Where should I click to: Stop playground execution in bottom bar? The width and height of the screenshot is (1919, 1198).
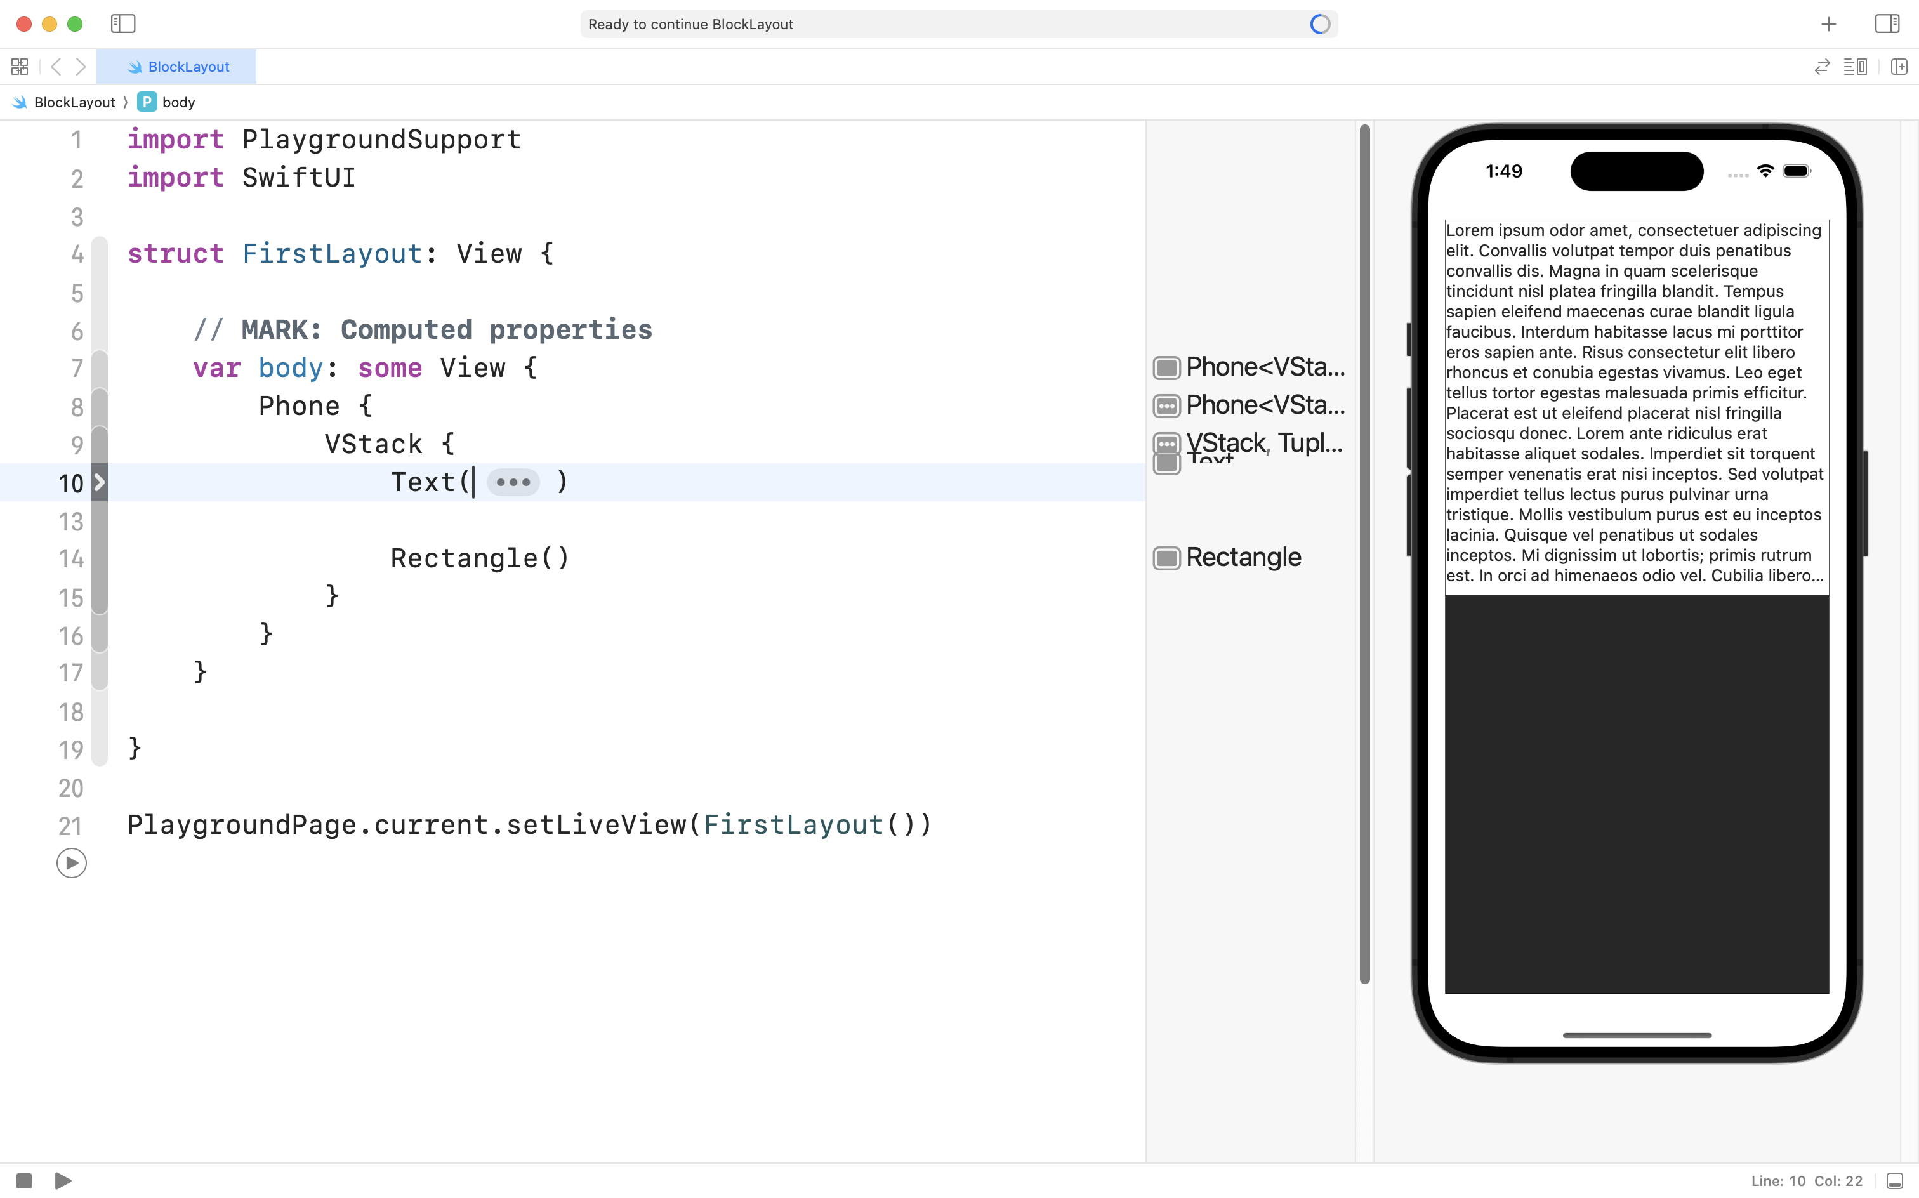click(x=23, y=1181)
